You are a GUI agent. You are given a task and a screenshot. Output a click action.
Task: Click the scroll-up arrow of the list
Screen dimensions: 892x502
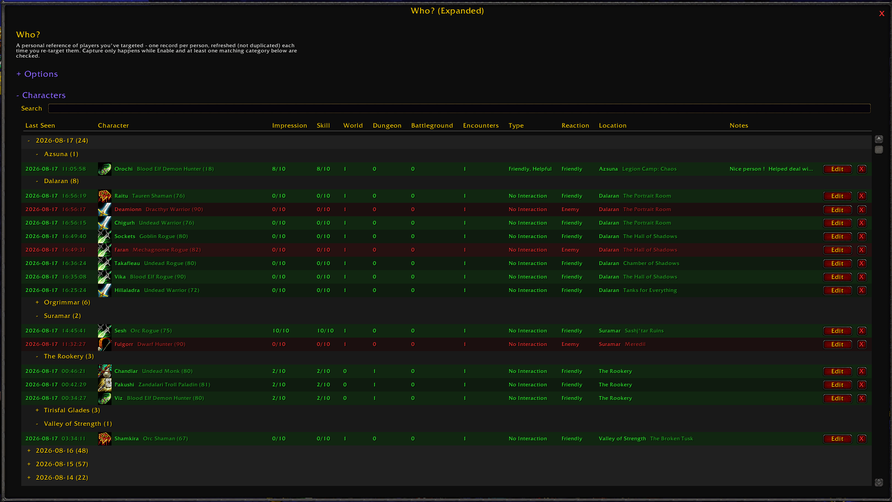879,139
